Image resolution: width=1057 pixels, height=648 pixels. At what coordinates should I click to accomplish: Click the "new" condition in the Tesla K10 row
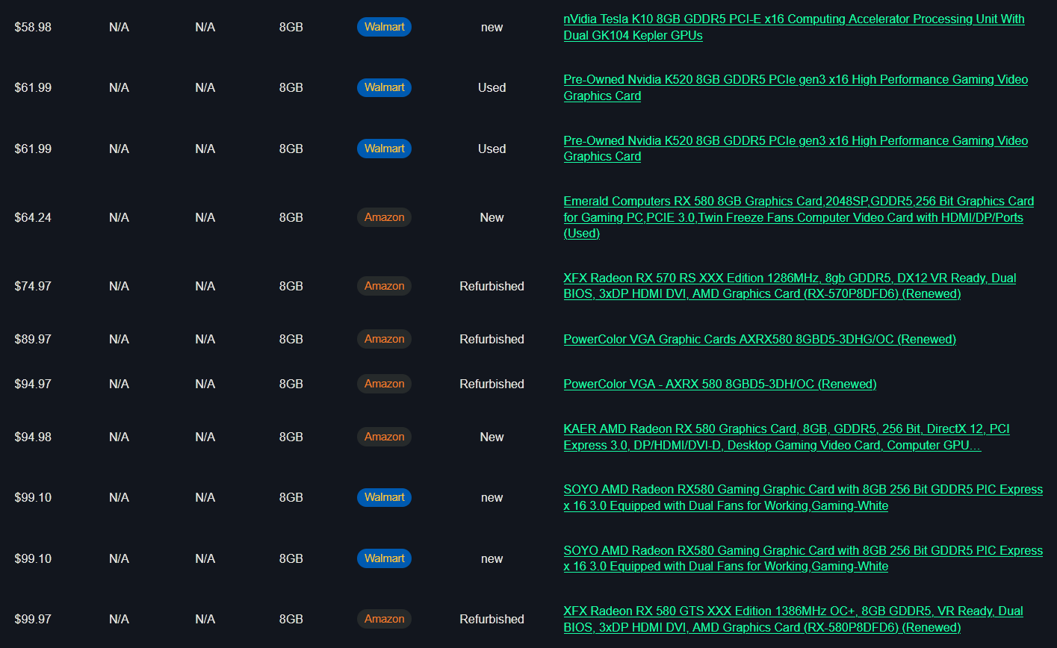(x=492, y=27)
